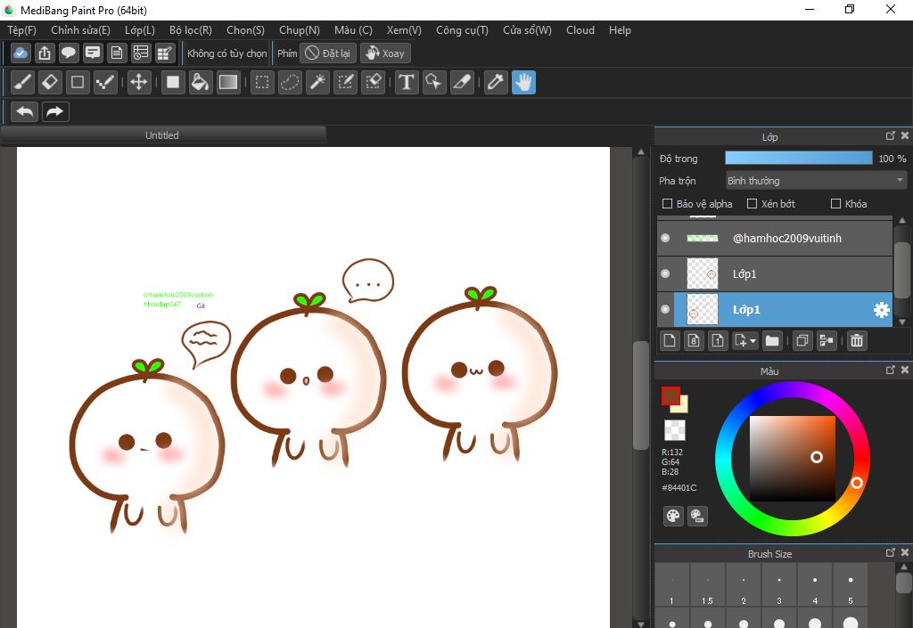The image size is (913, 628).
Task: Pick a shade in the color square
Action: point(793,458)
